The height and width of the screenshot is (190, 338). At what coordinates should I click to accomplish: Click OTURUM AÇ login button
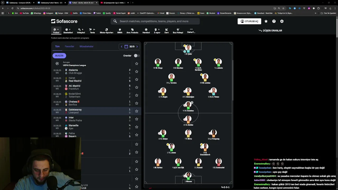pyautogui.click(x=249, y=21)
